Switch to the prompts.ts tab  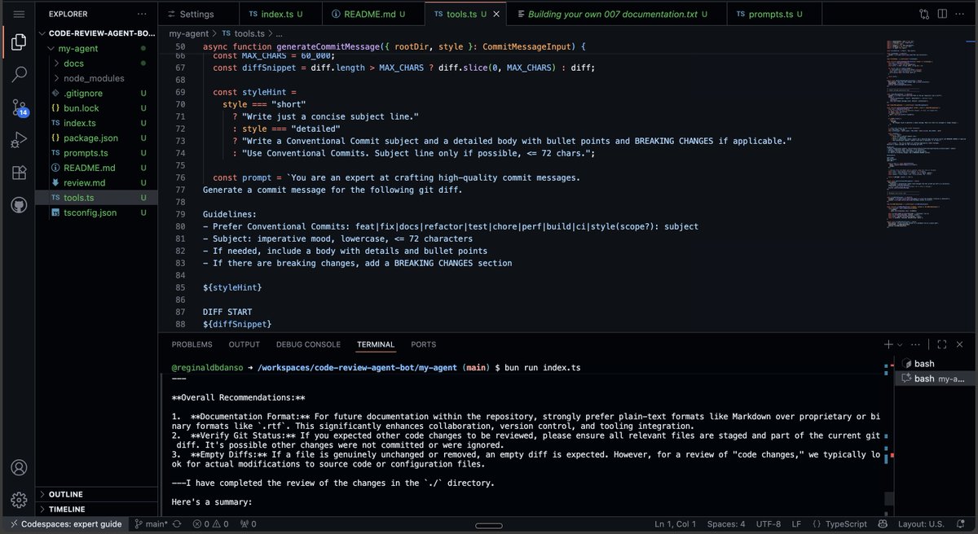771,14
